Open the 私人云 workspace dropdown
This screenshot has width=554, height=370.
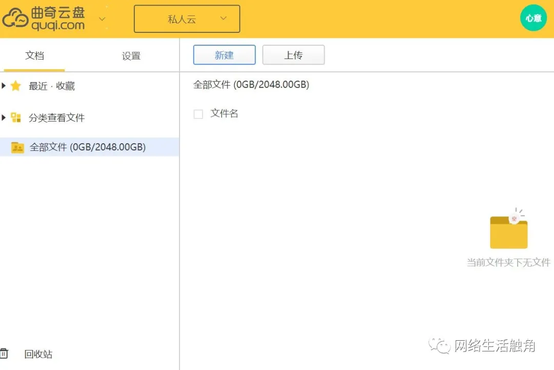(187, 18)
